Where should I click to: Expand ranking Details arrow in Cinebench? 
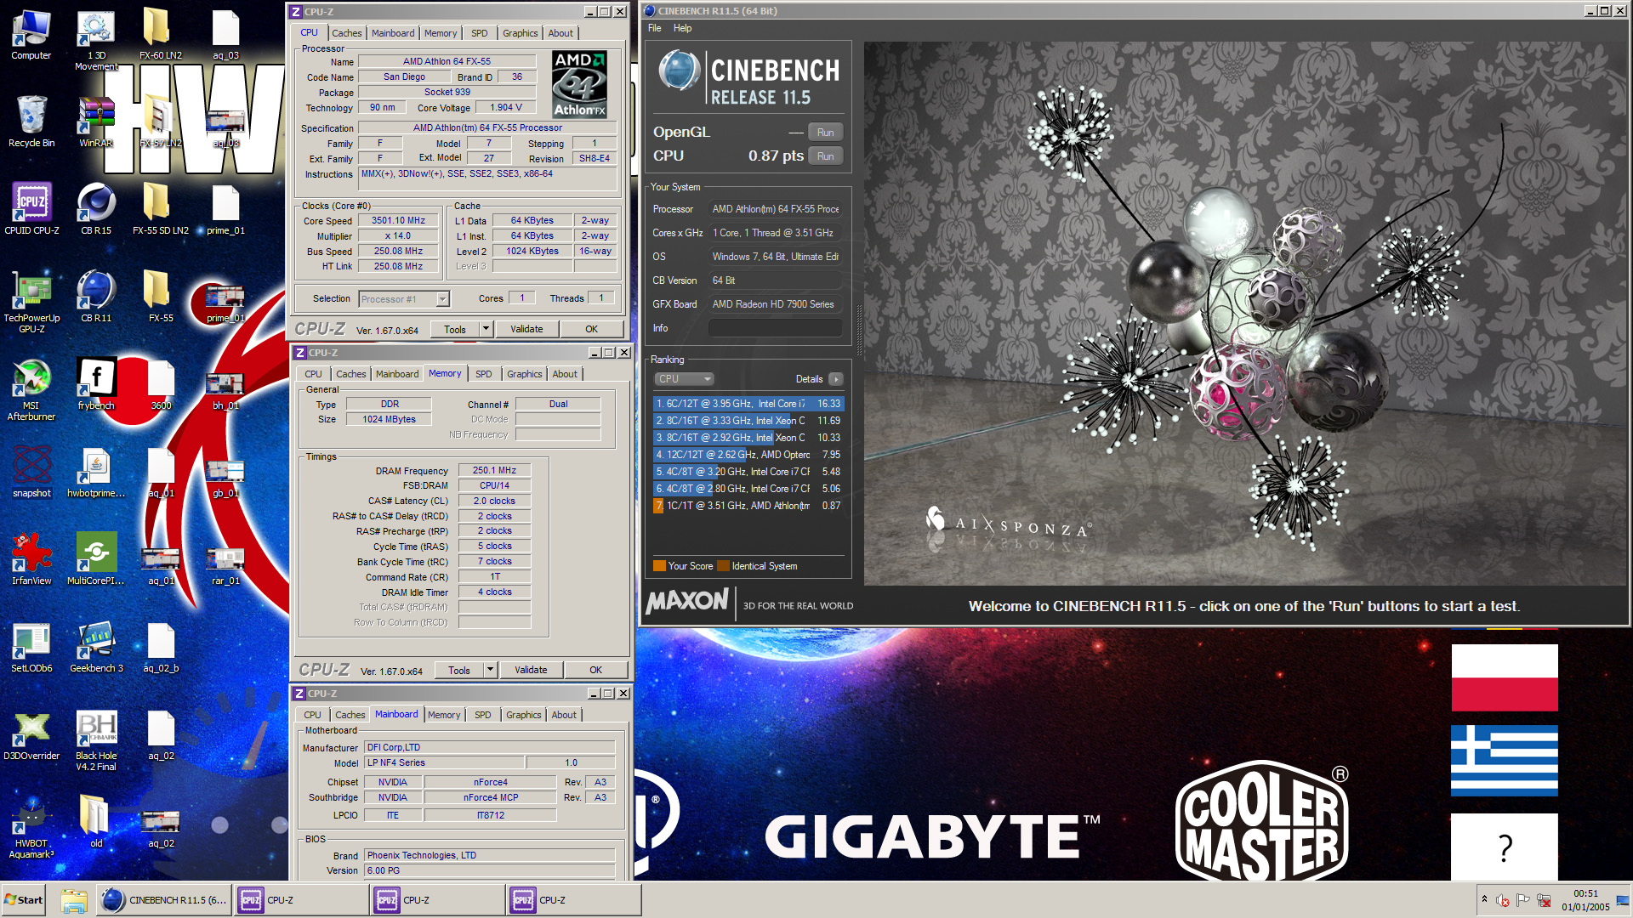[836, 379]
